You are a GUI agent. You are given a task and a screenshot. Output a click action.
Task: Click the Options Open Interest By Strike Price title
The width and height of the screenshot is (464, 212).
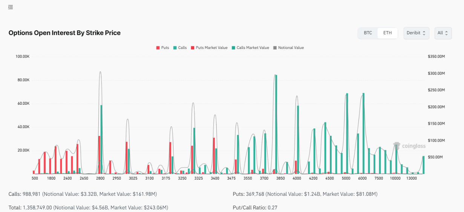point(64,33)
